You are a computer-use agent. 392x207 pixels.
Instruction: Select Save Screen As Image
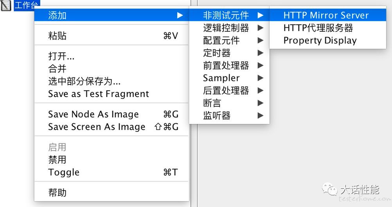click(111, 127)
